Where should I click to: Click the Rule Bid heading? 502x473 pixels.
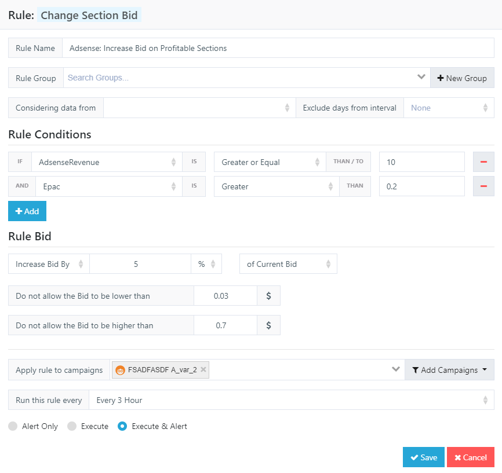click(x=30, y=236)
